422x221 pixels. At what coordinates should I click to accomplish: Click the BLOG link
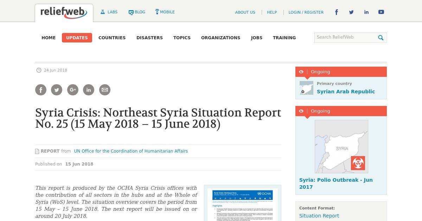140,12
